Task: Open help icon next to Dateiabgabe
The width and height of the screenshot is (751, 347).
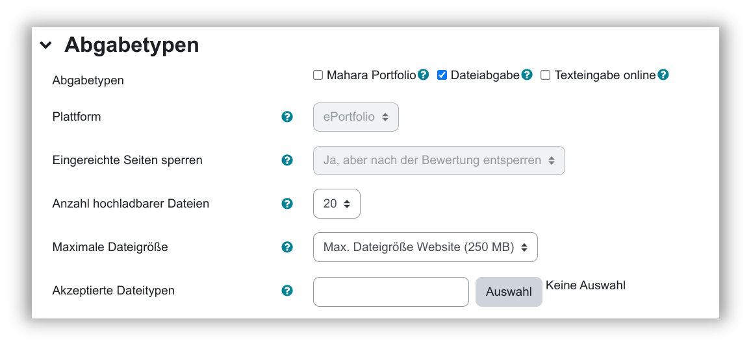Action: click(x=527, y=75)
